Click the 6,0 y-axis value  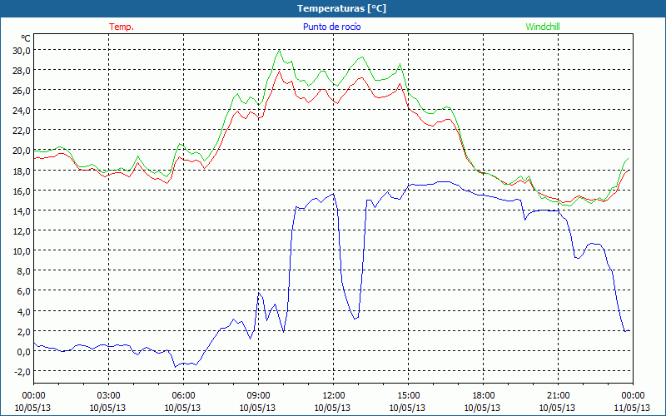point(24,291)
